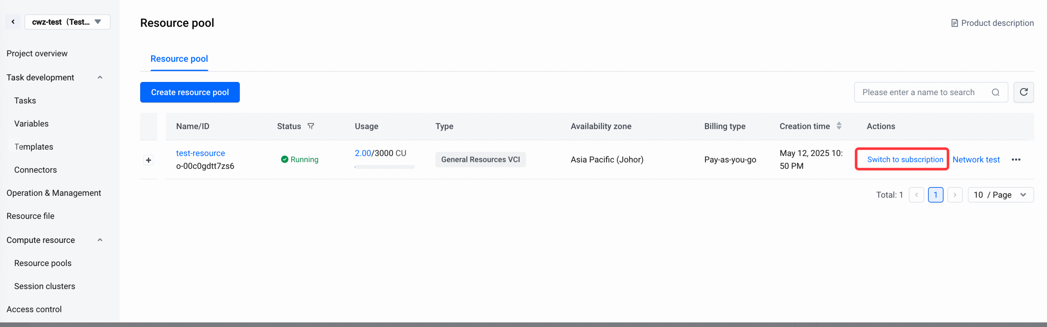Click General Resources VCI type tag
The height and width of the screenshot is (327, 1047).
pyautogui.click(x=480, y=160)
